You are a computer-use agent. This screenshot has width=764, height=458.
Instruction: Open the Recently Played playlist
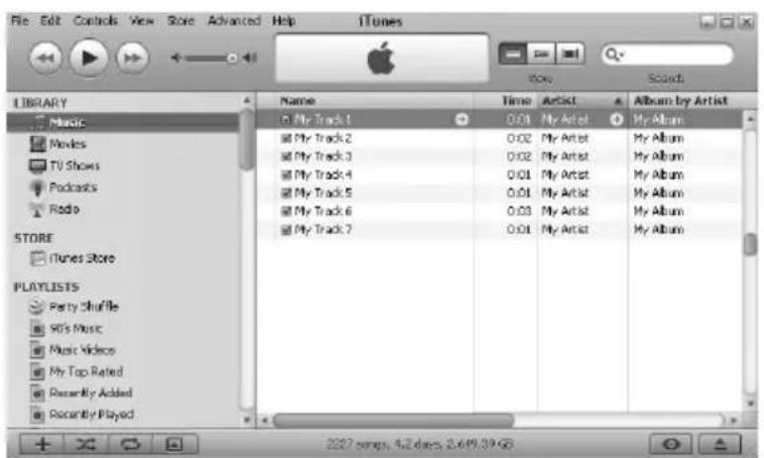pos(81,414)
